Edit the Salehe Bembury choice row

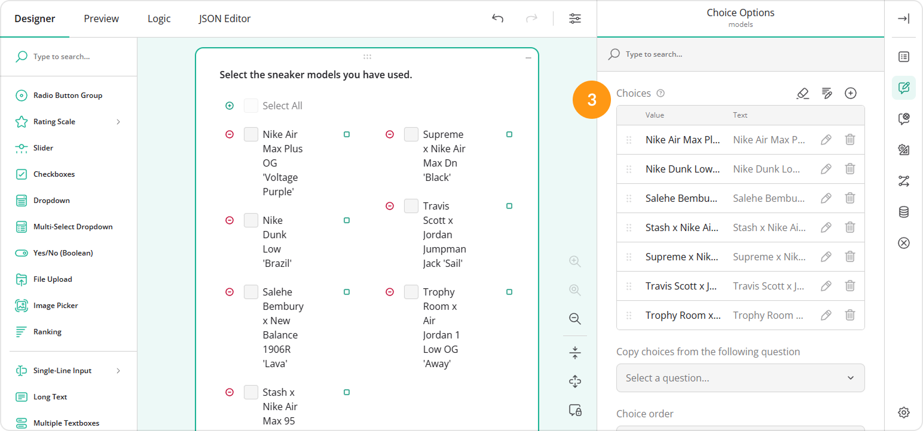pos(826,198)
